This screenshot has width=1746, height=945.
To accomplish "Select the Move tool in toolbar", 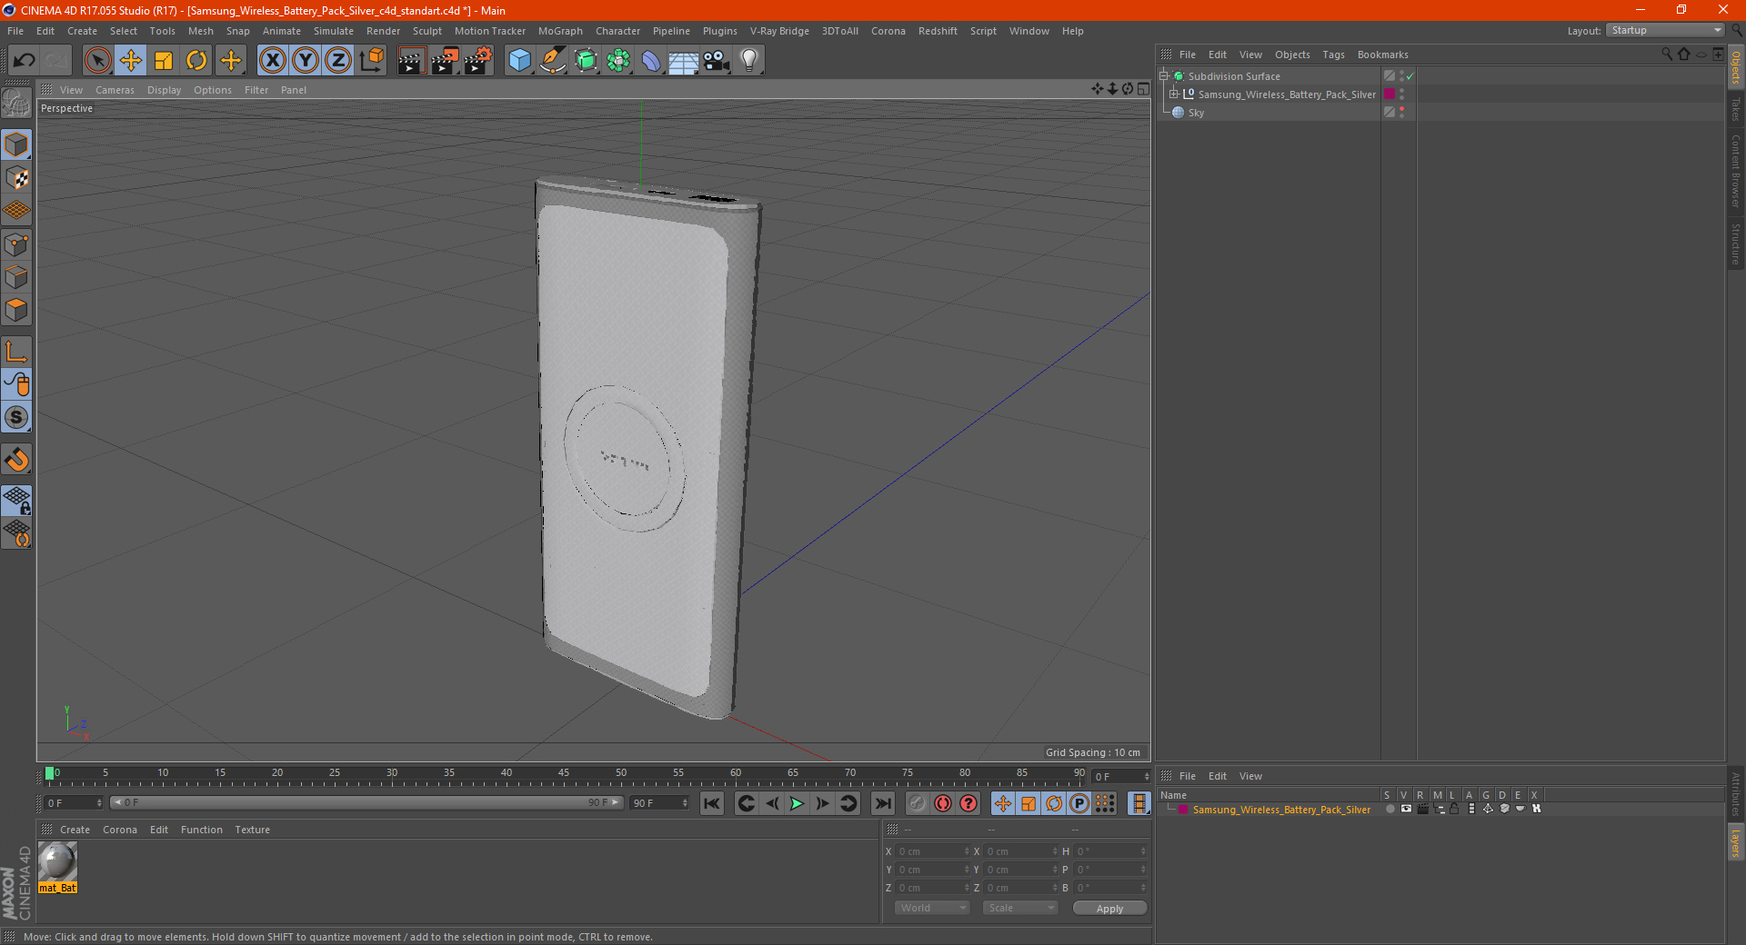I will (131, 61).
